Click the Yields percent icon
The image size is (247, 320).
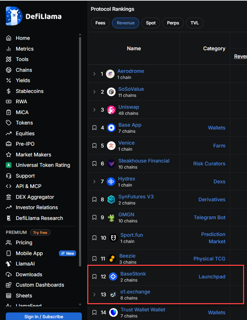tap(9, 80)
